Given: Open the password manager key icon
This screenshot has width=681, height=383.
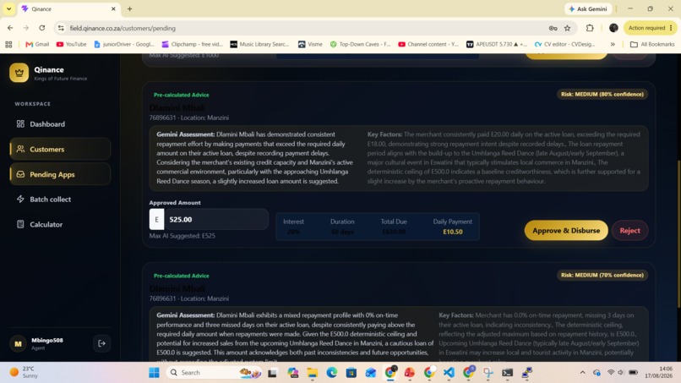Looking at the screenshot, I should [553, 28].
